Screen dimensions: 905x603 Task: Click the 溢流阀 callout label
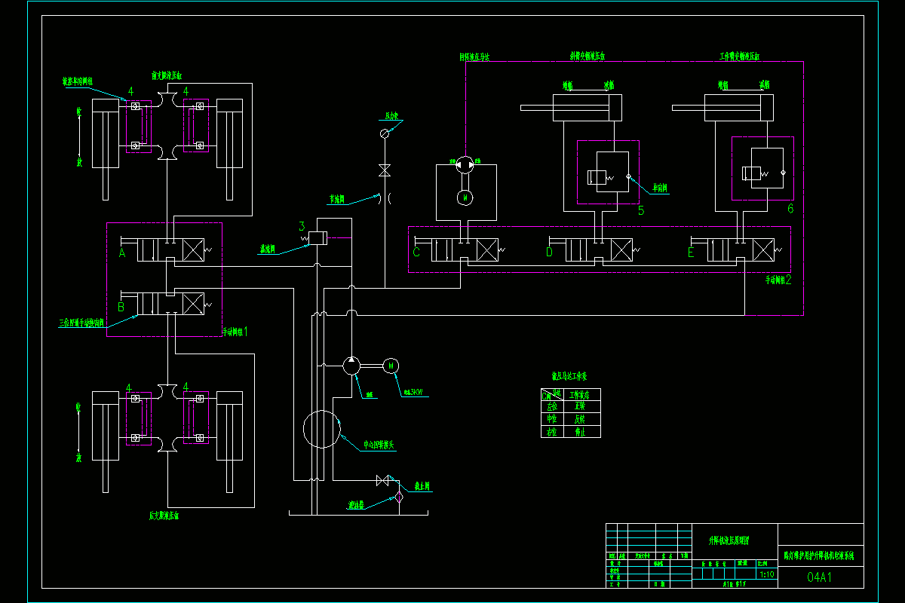pos(268,247)
